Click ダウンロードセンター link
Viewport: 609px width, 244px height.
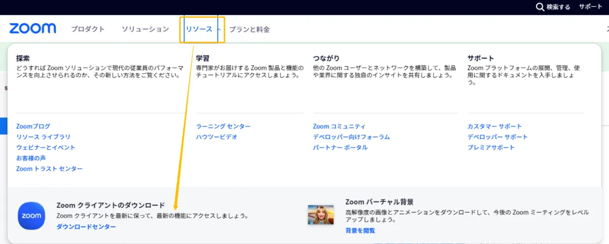point(86,226)
